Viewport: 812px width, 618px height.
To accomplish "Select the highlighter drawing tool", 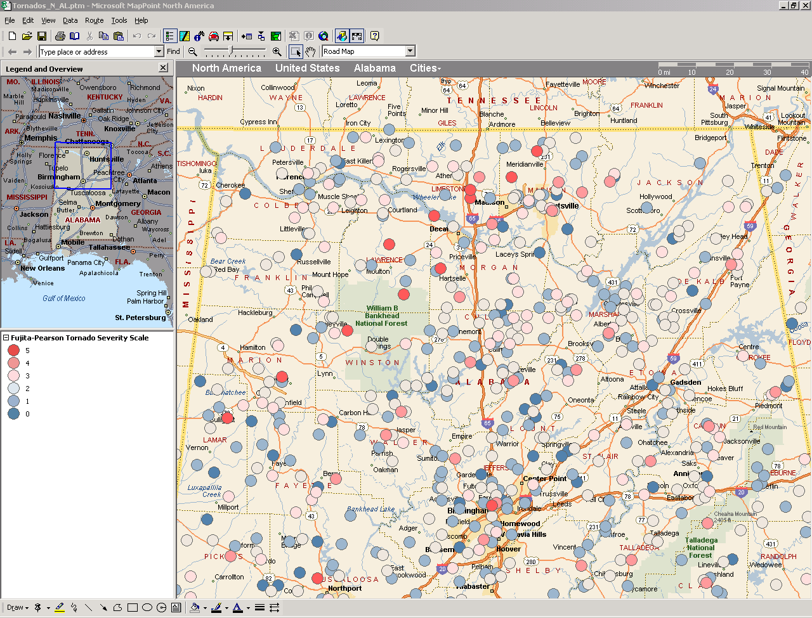I will click(59, 607).
